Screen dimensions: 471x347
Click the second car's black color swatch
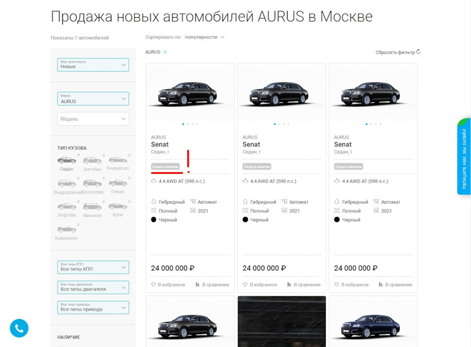point(245,220)
